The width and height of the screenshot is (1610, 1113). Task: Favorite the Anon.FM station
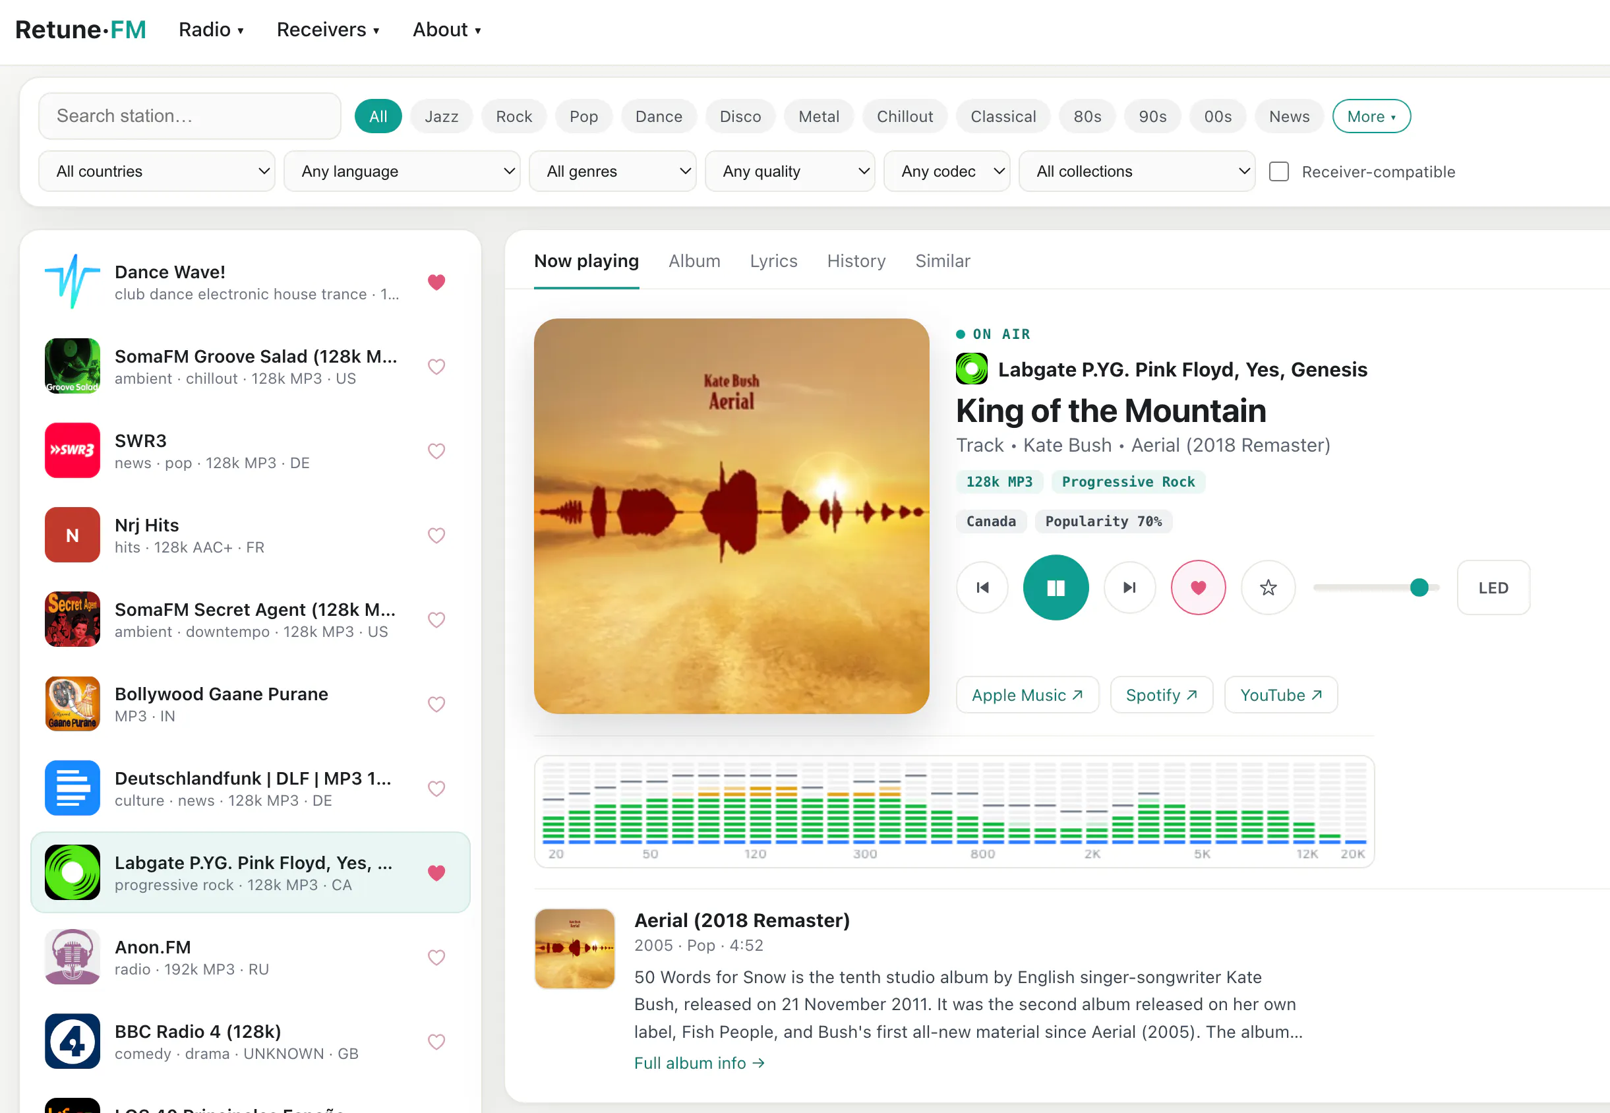(x=436, y=957)
